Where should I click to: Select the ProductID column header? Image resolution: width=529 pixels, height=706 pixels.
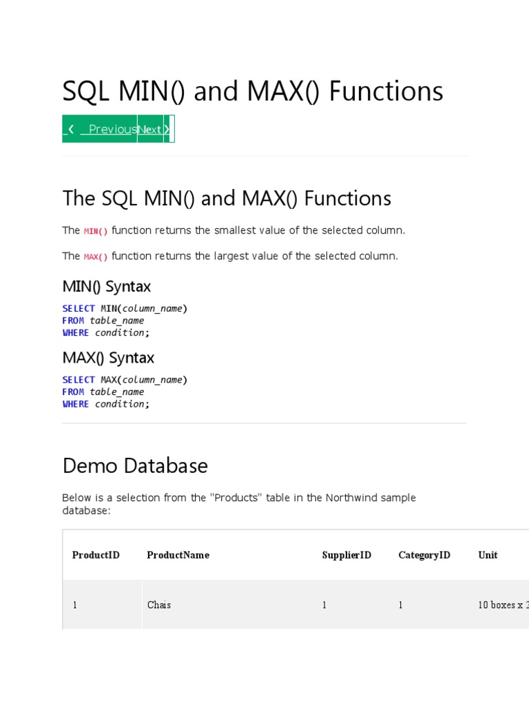coord(96,555)
